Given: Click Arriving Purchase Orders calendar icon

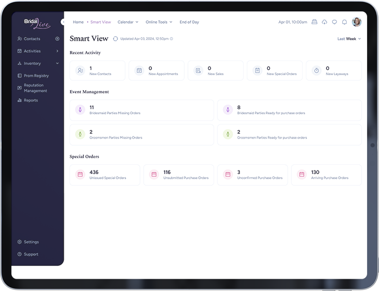Looking at the screenshot, I should click(302, 175).
